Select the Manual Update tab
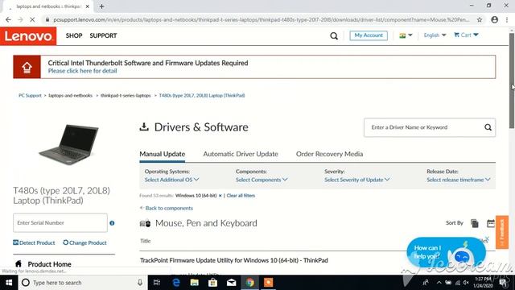This screenshot has width=515, height=290. (163, 154)
